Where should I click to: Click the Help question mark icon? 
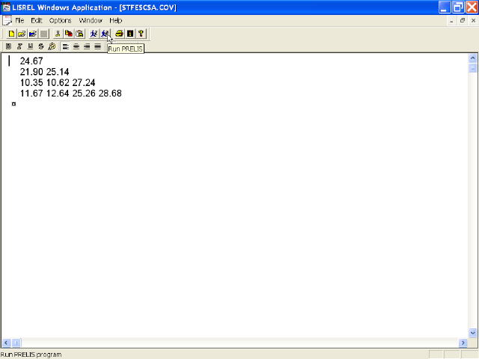[140, 34]
